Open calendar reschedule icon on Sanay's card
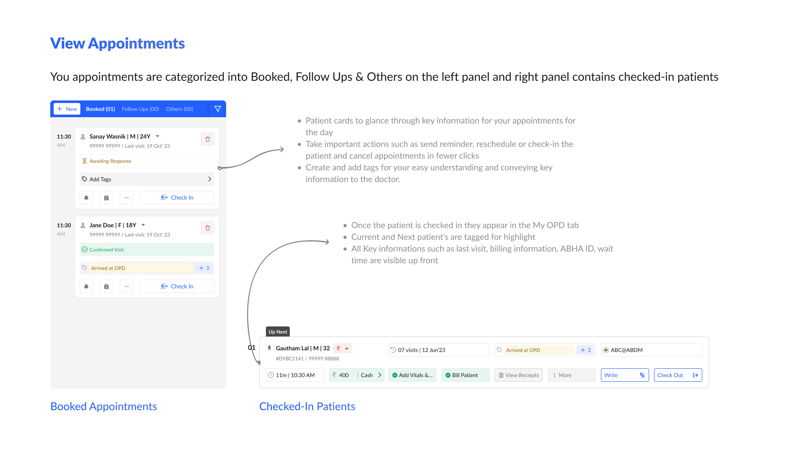This screenshot has width=804, height=452. click(x=106, y=198)
